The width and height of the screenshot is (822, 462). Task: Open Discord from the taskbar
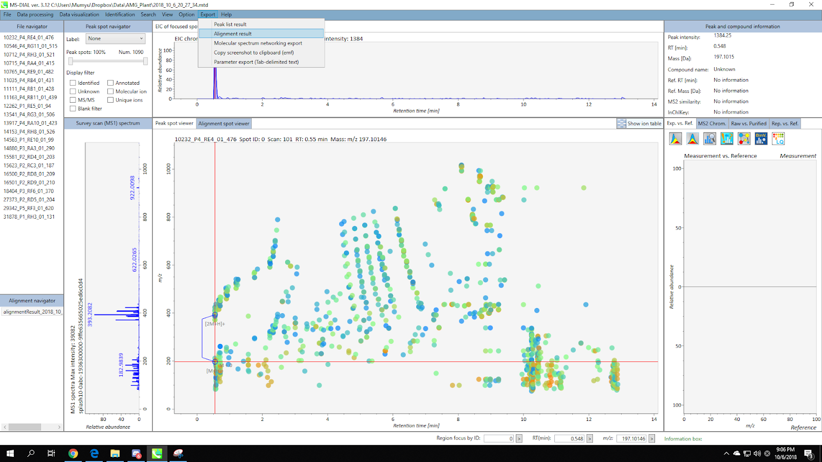point(136,453)
